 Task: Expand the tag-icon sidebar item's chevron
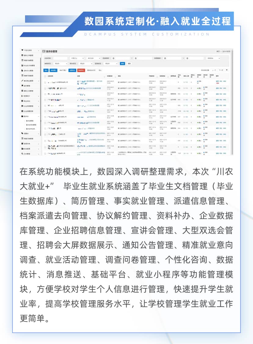39,134
